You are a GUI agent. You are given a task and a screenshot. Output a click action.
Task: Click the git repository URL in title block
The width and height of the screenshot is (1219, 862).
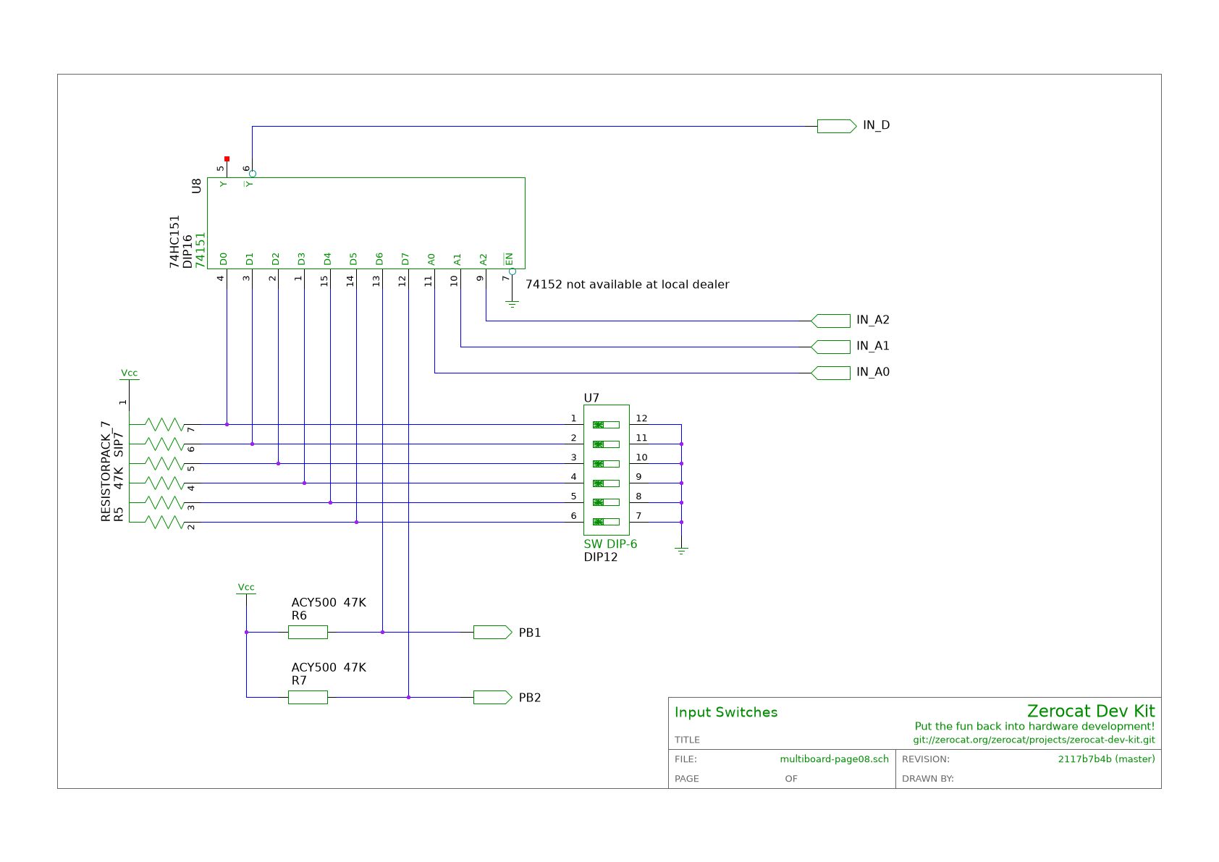pyautogui.click(x=1034, y=740)
